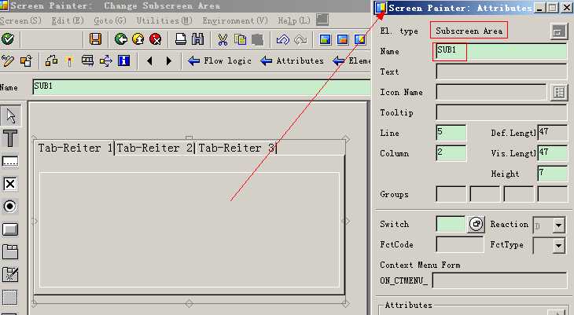Select the Tabstrip control tool in palette
The image size is (574, 315).
pos(10,252)
